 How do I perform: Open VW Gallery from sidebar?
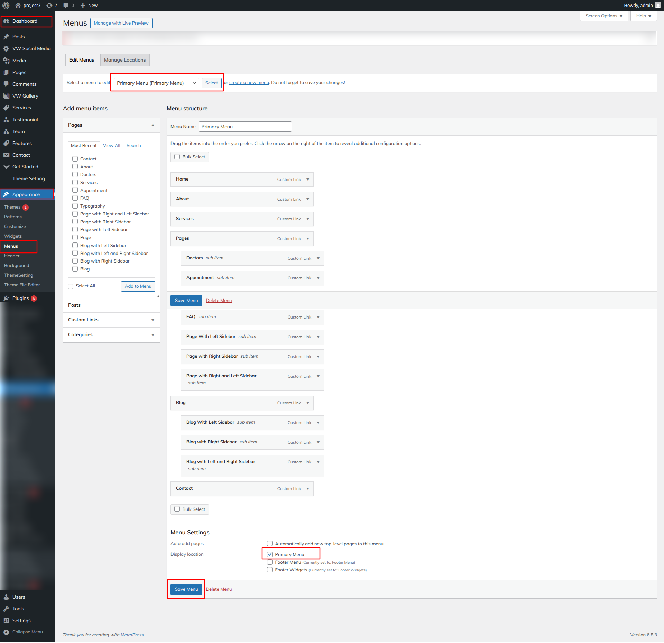[x=25, y=96]
